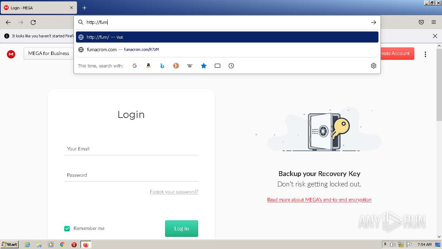Focus the Password field
The width and height of the screenshot is (442, 249).
[131, 175]
